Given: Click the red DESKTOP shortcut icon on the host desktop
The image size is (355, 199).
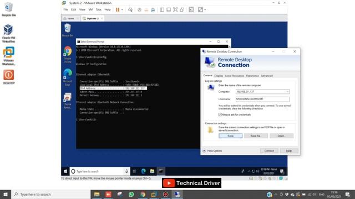Looking at the screenshot, I should click(x=9, y=77).
